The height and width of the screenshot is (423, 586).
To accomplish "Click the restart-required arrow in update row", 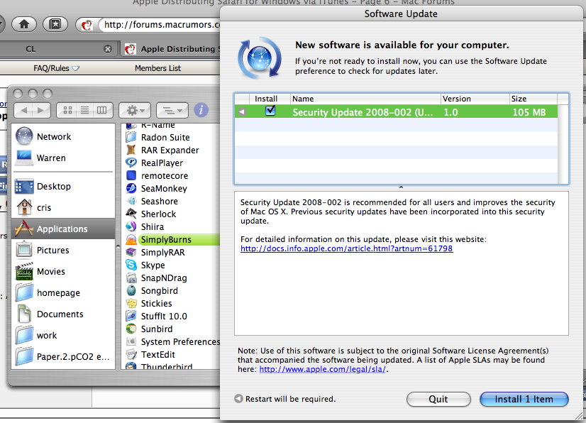I will (x=242, y=112).
